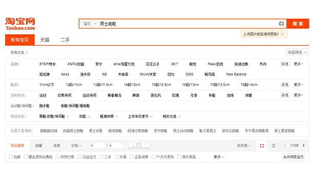Click 多选 in the brand row
This screenshot has width=310, height=192.
(x=285, y=64)
